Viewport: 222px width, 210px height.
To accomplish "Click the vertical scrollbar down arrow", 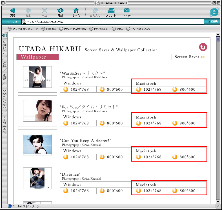I will pos(218,202).
